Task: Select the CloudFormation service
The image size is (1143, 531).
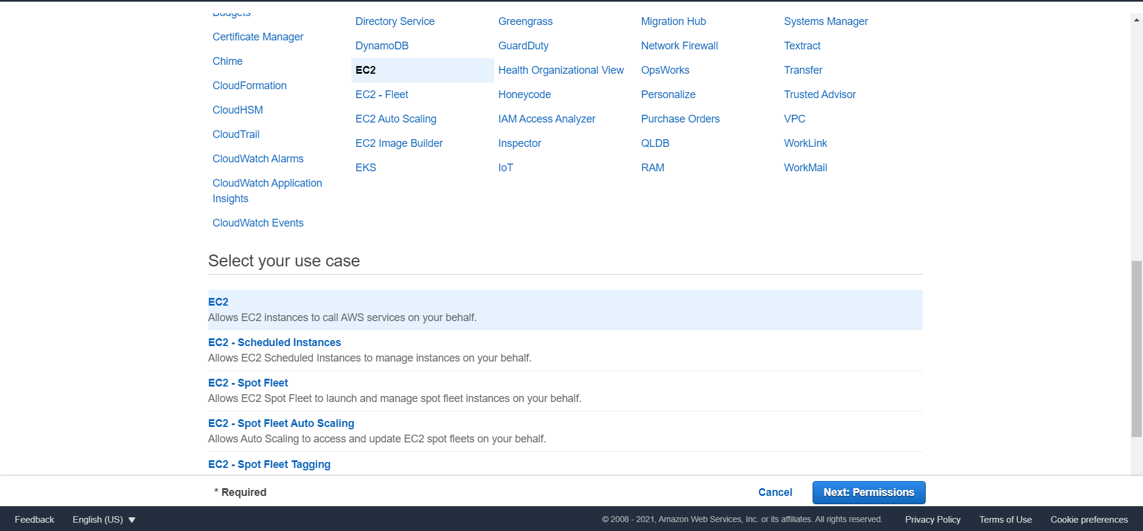Action: [x=249, y=86]
